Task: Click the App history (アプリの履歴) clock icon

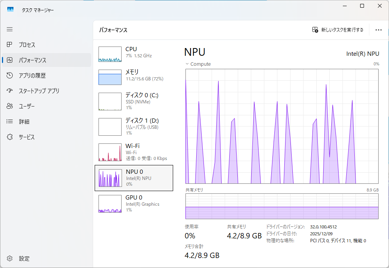Action: 10,75
